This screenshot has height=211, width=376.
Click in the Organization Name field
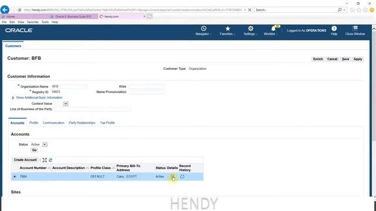point(69,86)
